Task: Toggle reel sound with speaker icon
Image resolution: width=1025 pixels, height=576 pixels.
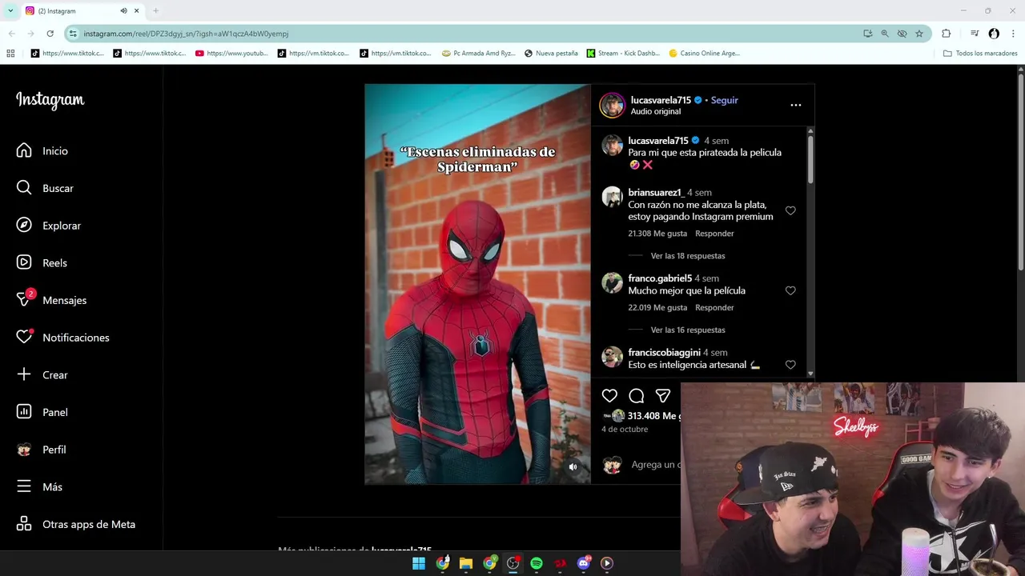Action: coord(573,467)
